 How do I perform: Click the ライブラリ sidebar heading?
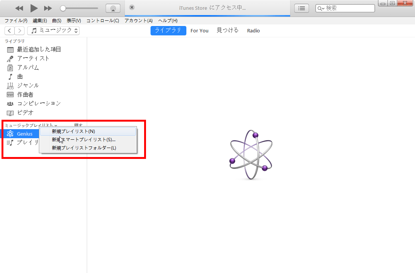pyautogui.click(x=15, y=41)
